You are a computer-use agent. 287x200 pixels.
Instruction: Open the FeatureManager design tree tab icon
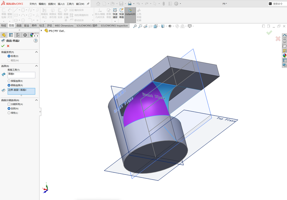click(4, 35)
